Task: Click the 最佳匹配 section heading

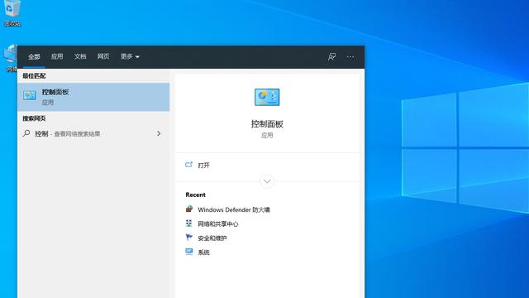Action: 34,76
